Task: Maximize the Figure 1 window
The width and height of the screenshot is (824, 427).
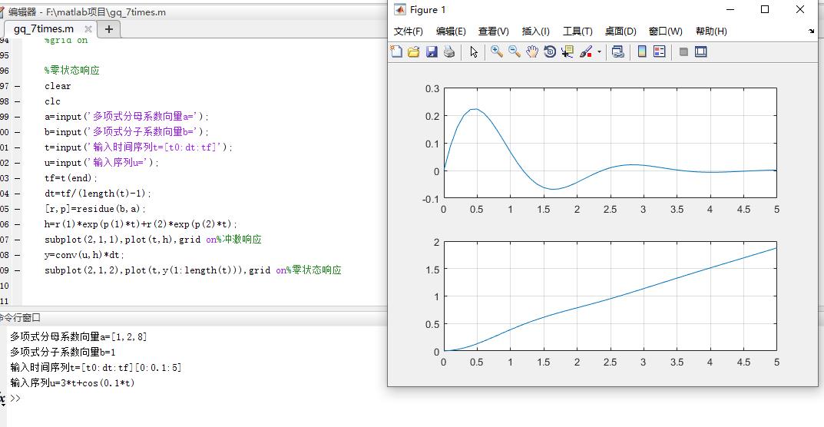Action: tap(765, 9)
